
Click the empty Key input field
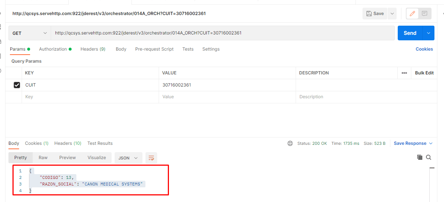[90, 97]
